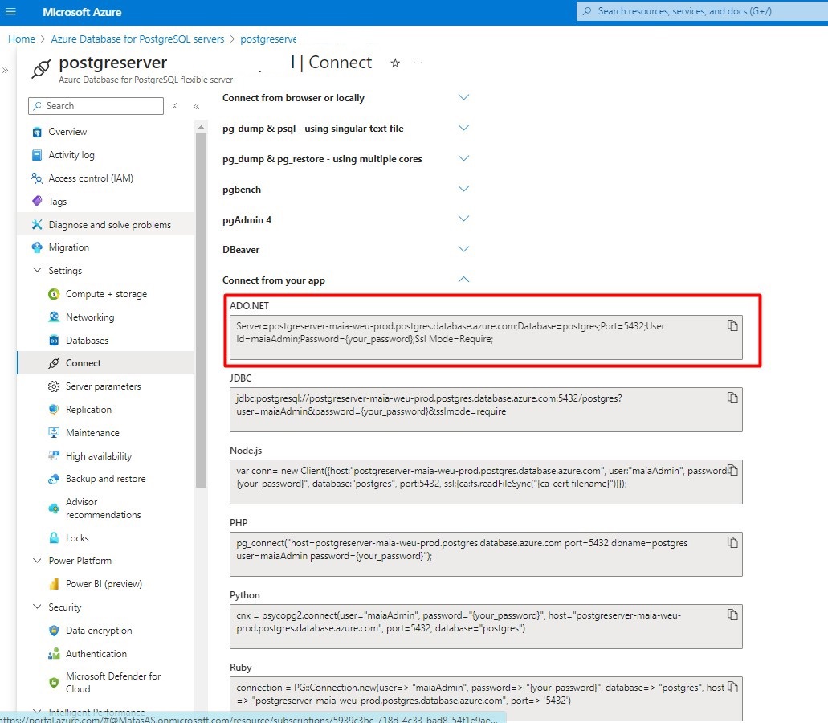Click the purple Tags icon

[x=37, y=201]
